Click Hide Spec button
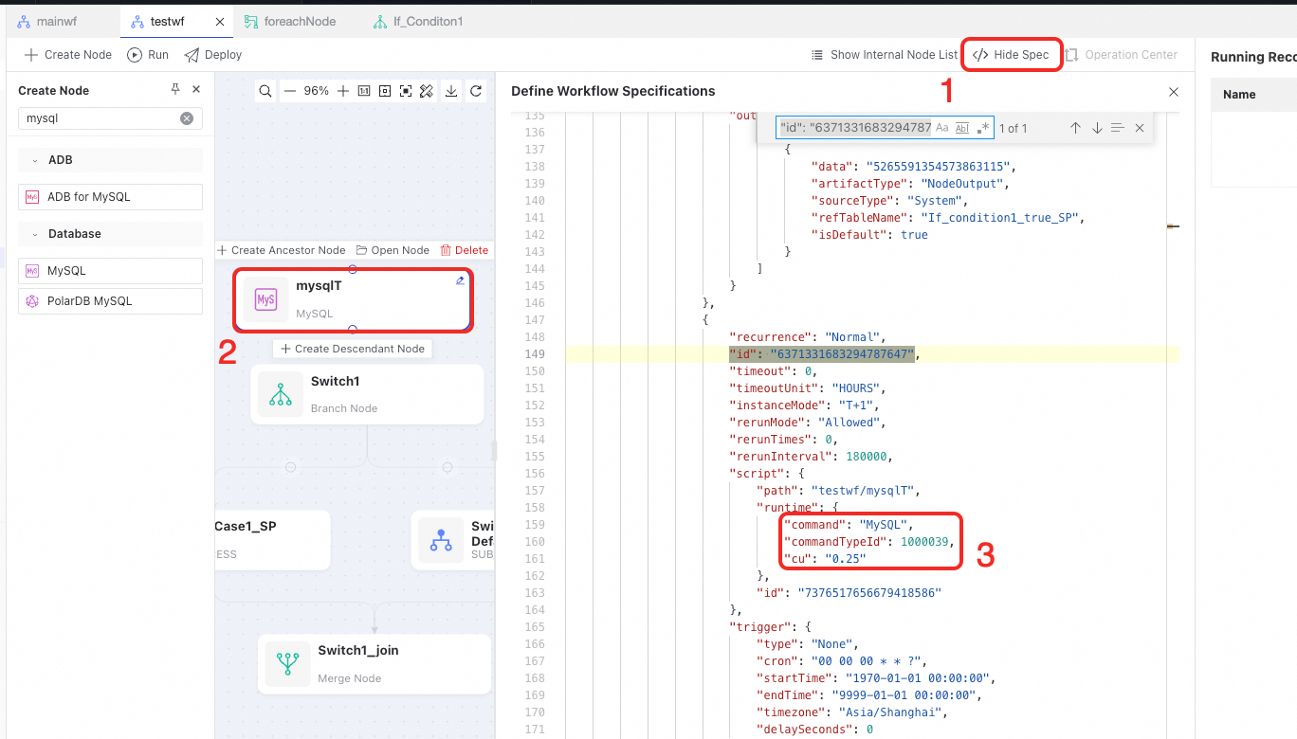Image resolution: width=1297 pixels, height=739 pixels. click(1012, 55)
